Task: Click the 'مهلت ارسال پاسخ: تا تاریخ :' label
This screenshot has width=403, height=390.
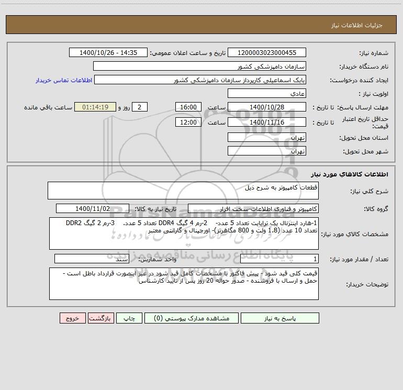Action: tap(350, 107)
